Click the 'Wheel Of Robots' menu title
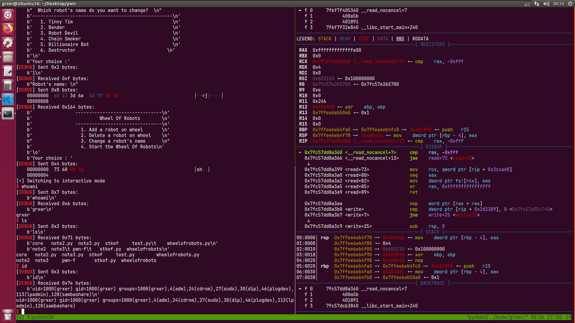Viewport: 575px width, 323px height. coord(120,118)
